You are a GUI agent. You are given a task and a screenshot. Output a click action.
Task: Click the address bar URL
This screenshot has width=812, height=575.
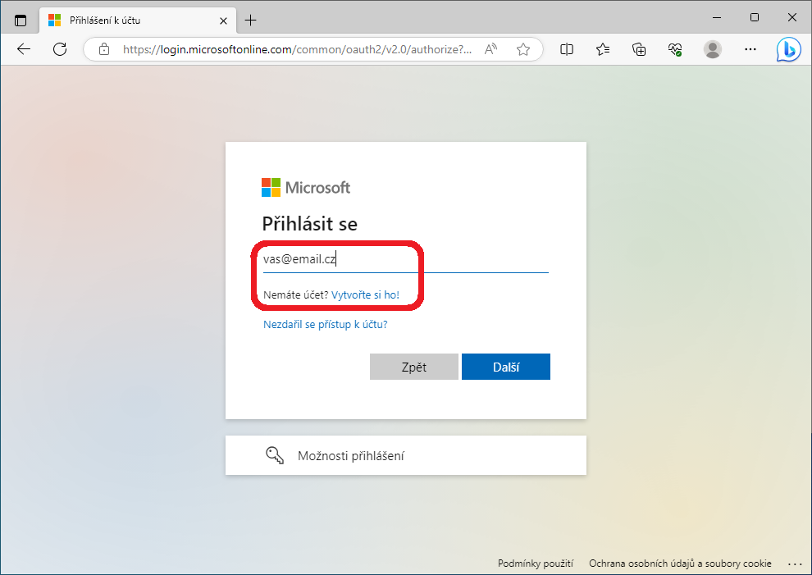[297, 49]
